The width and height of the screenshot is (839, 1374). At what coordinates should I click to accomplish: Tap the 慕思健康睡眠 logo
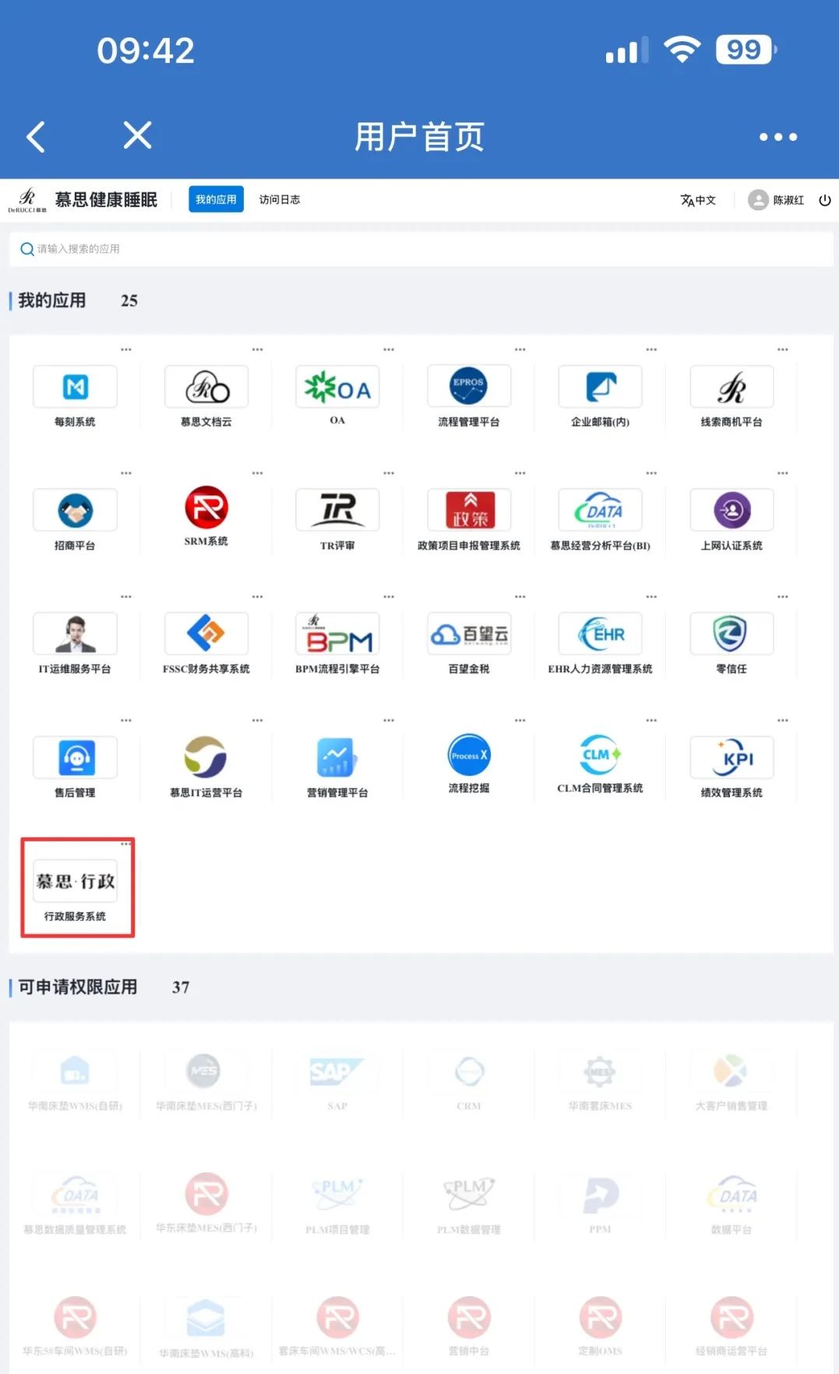83,199
